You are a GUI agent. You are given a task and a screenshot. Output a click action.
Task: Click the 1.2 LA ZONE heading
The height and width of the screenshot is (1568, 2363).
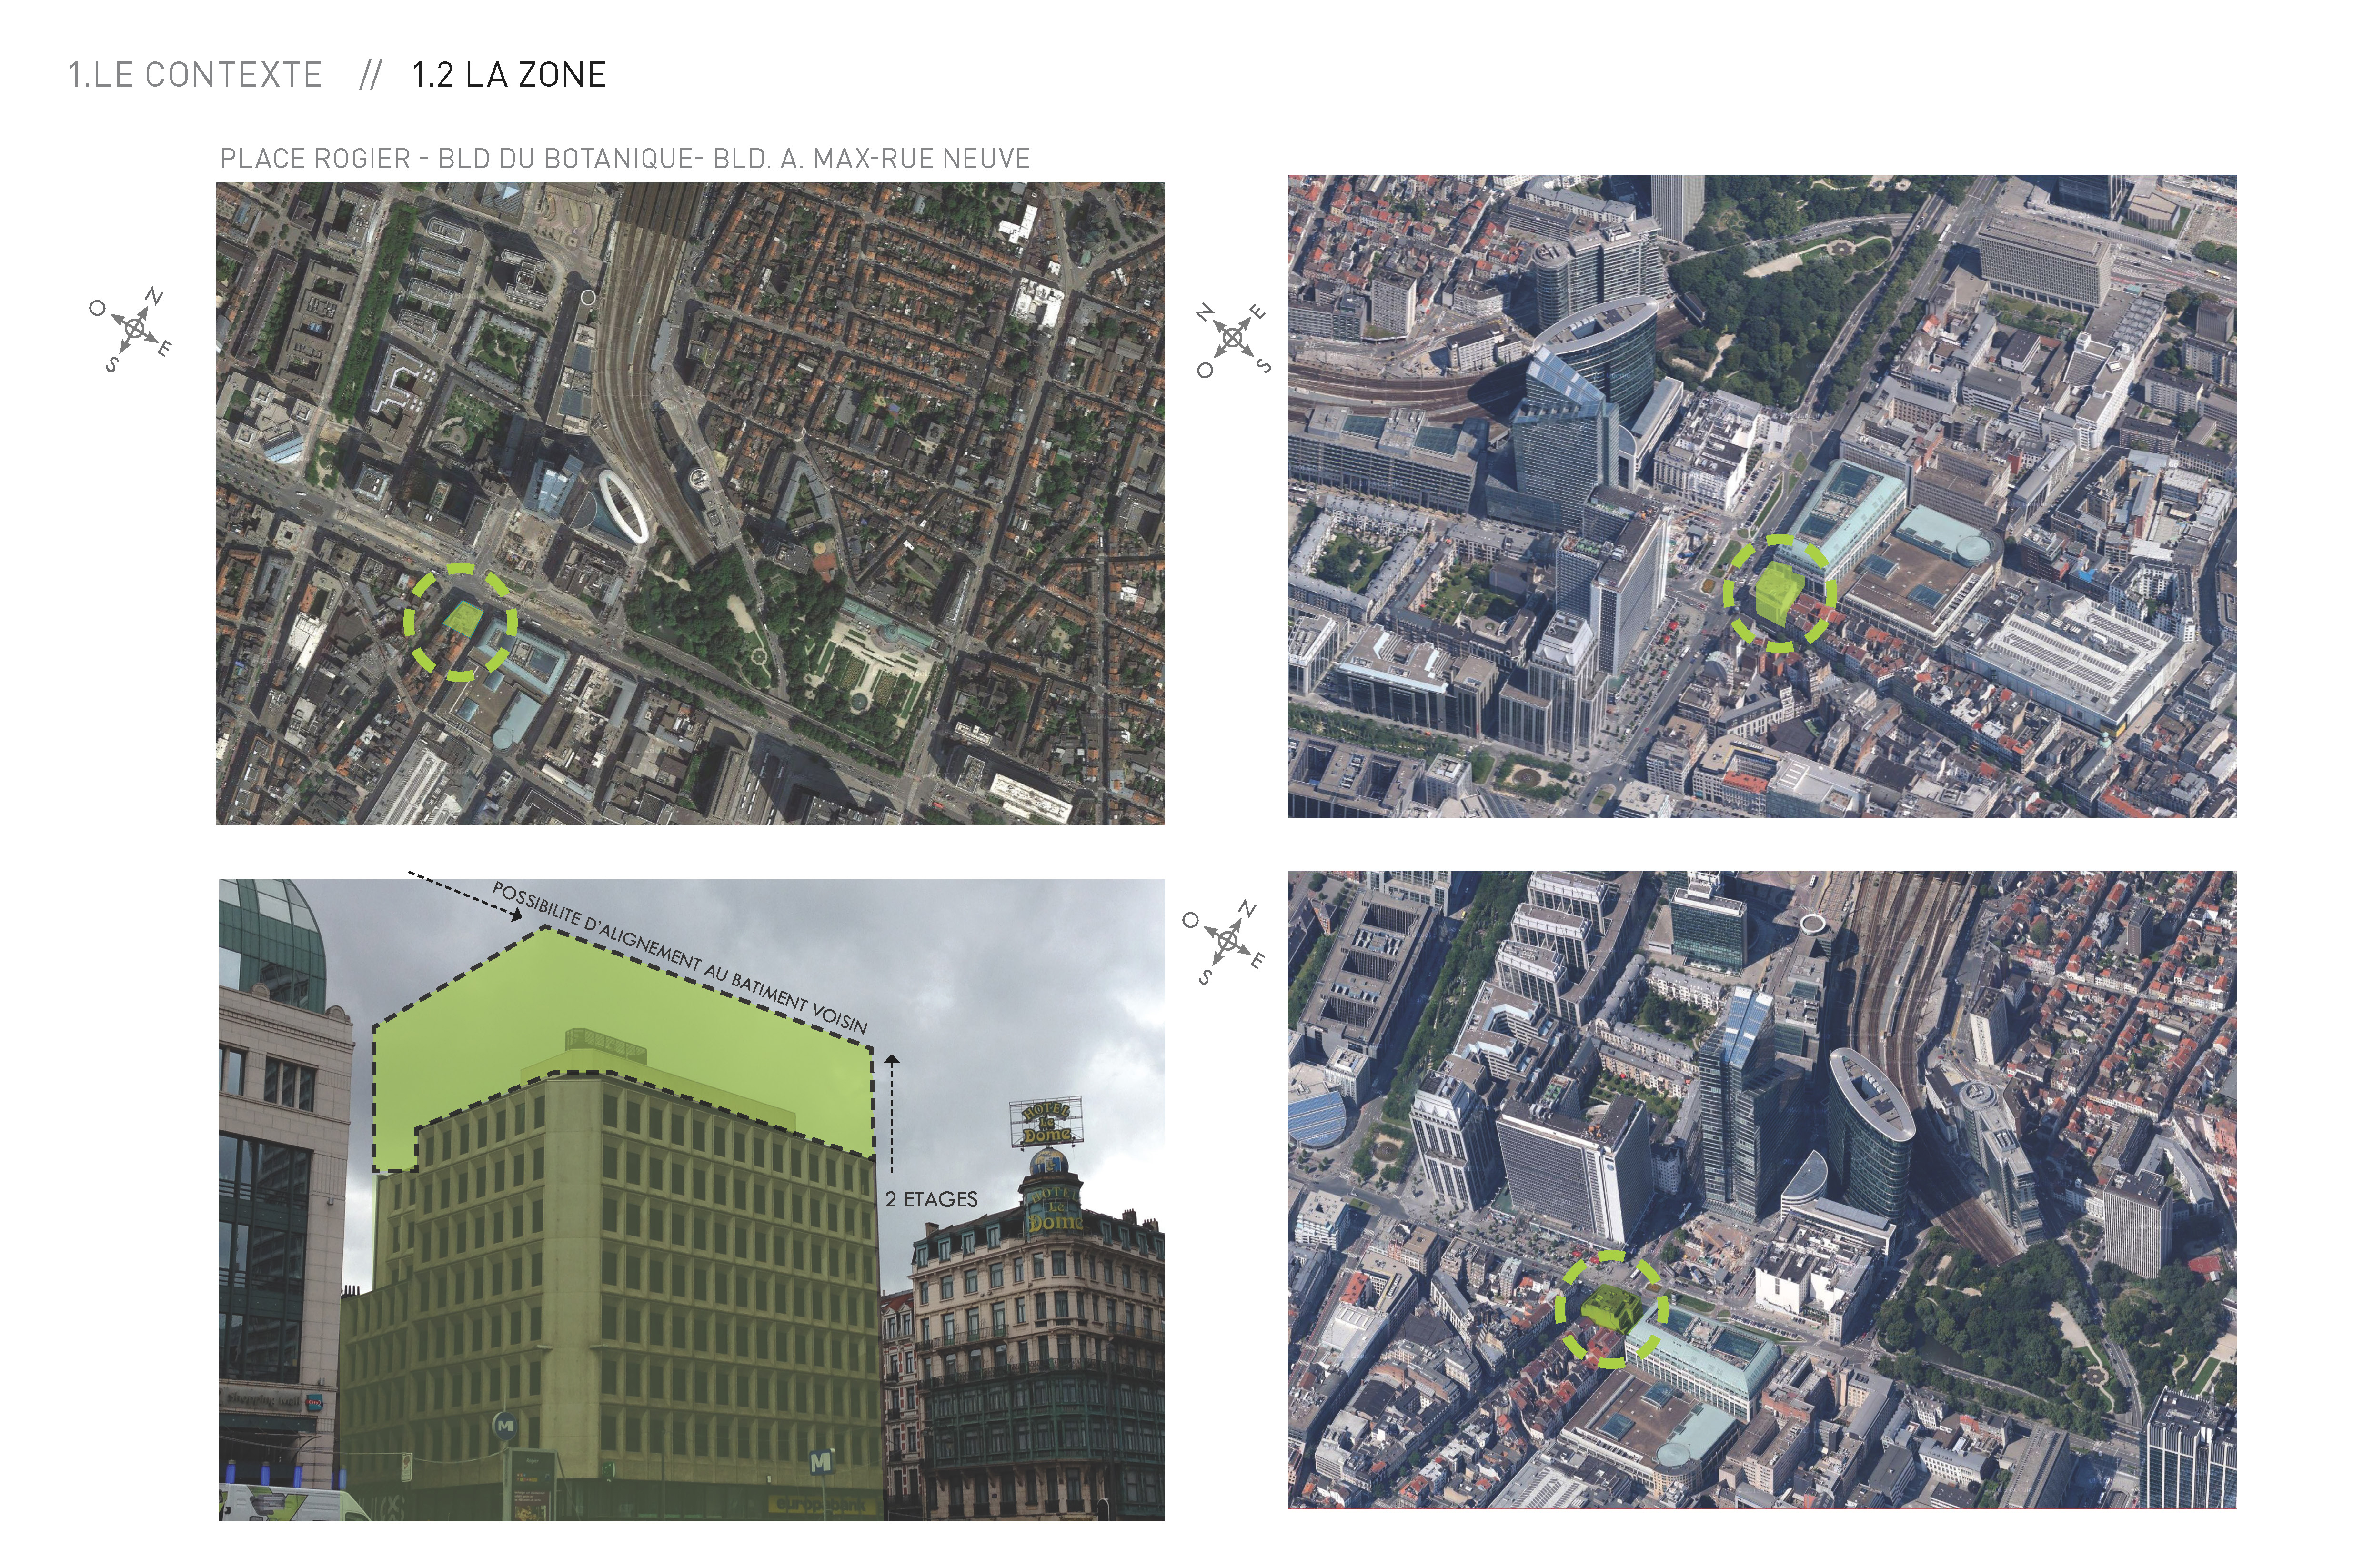coord(509,75)
